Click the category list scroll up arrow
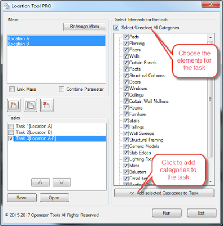223x226 pixels. click(x=211, y=37)
